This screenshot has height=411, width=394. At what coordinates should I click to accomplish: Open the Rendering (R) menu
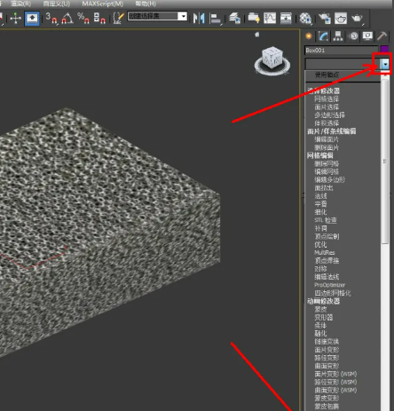(20, 4)
